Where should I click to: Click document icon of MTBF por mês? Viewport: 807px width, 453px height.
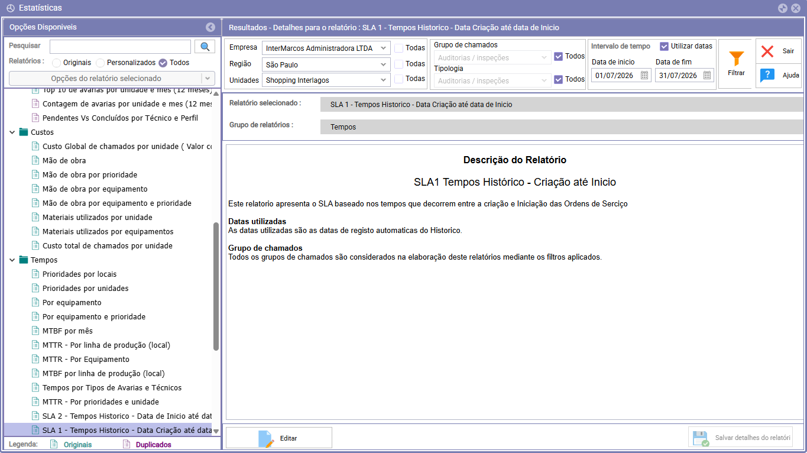(x=35, y=331)
